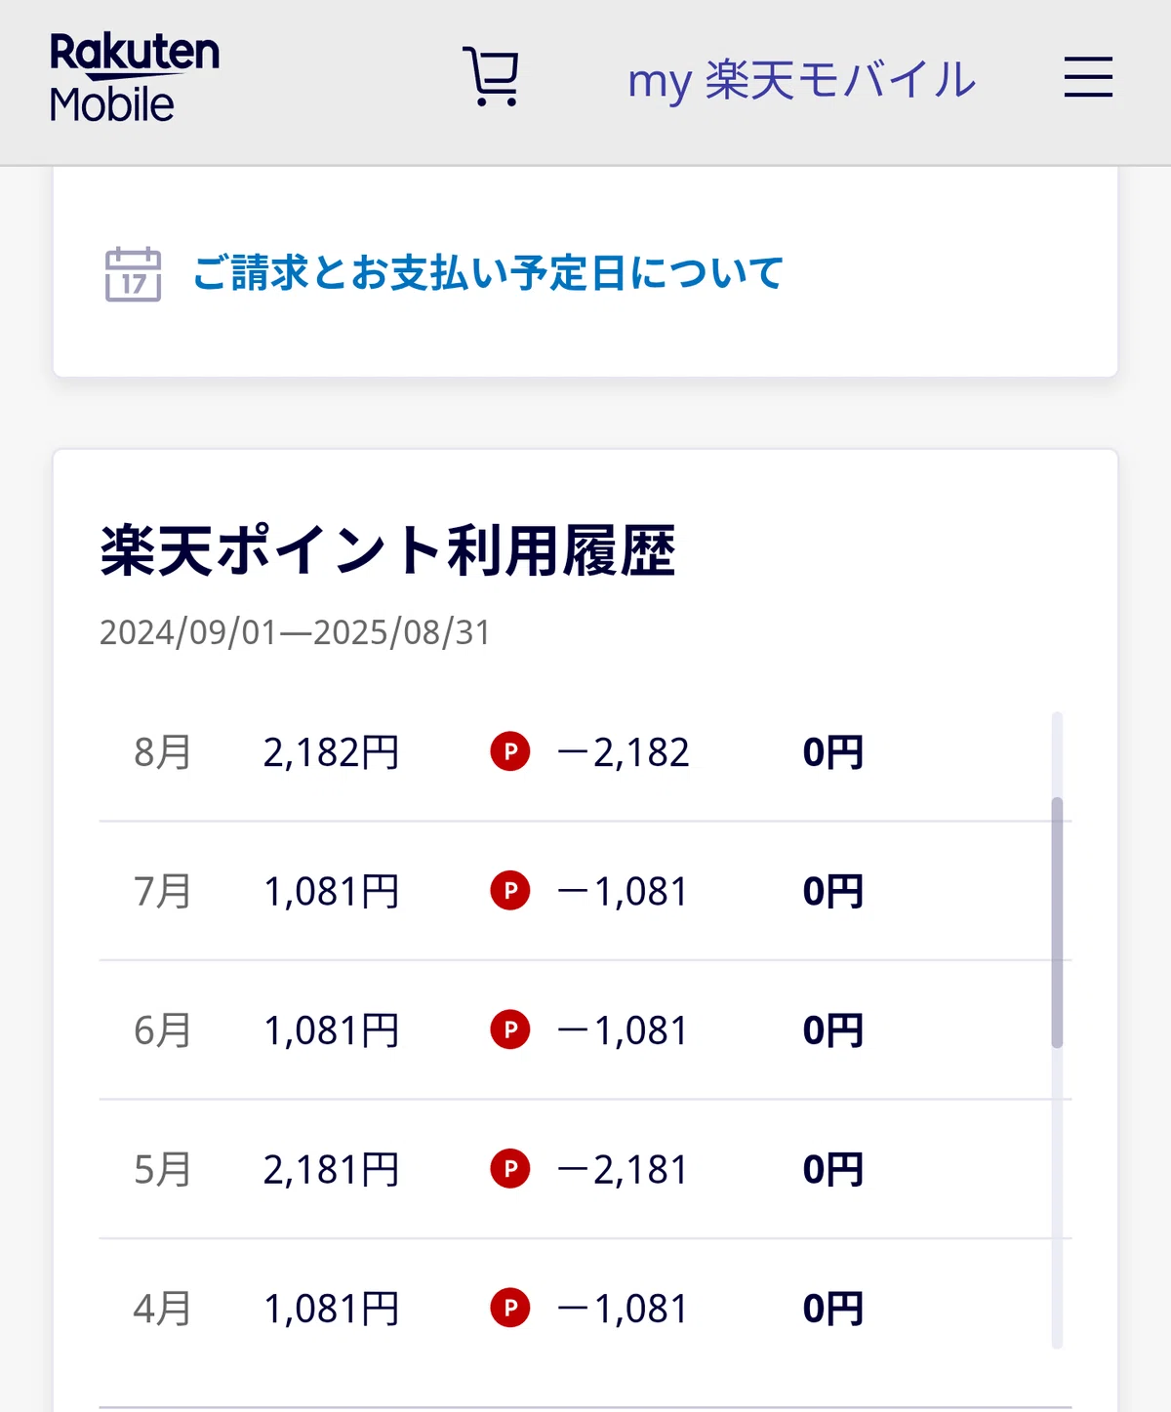Screen dimensions: 1171x1412
Task: Click the red point icon in 7月 row
Action: click(510, 891)
